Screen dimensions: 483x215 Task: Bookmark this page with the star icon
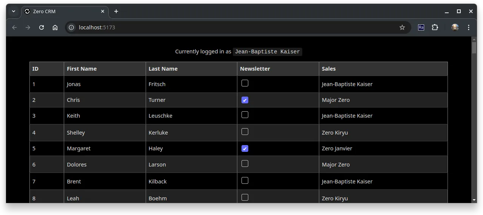click(402, 27)
